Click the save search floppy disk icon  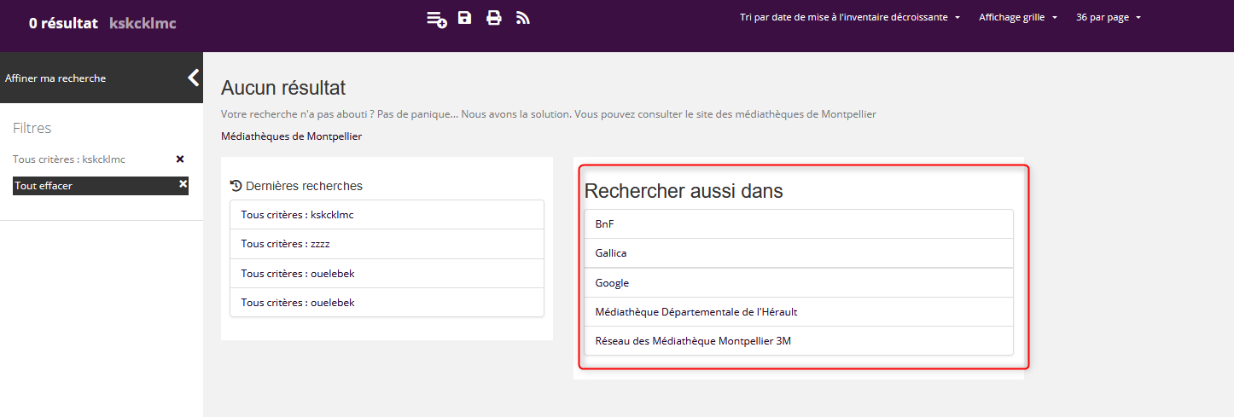click(464, 18)
